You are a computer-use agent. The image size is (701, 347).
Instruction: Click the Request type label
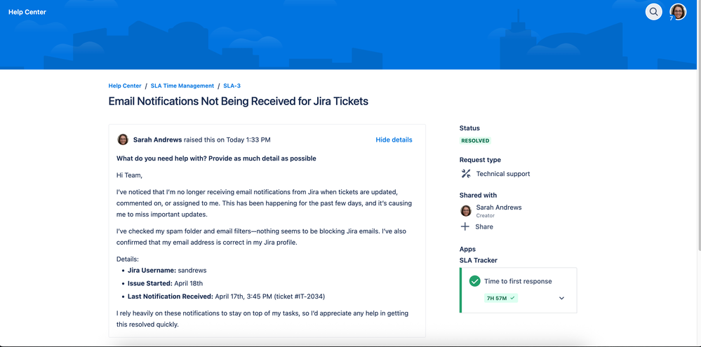480,160
